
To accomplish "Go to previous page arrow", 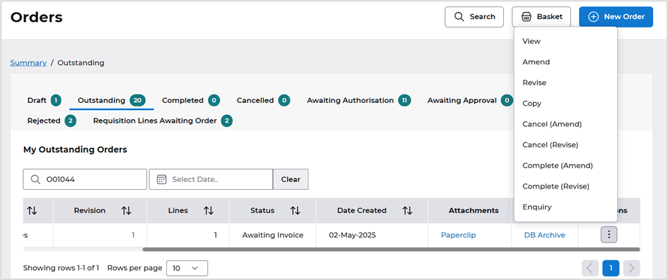I will 590,268.
